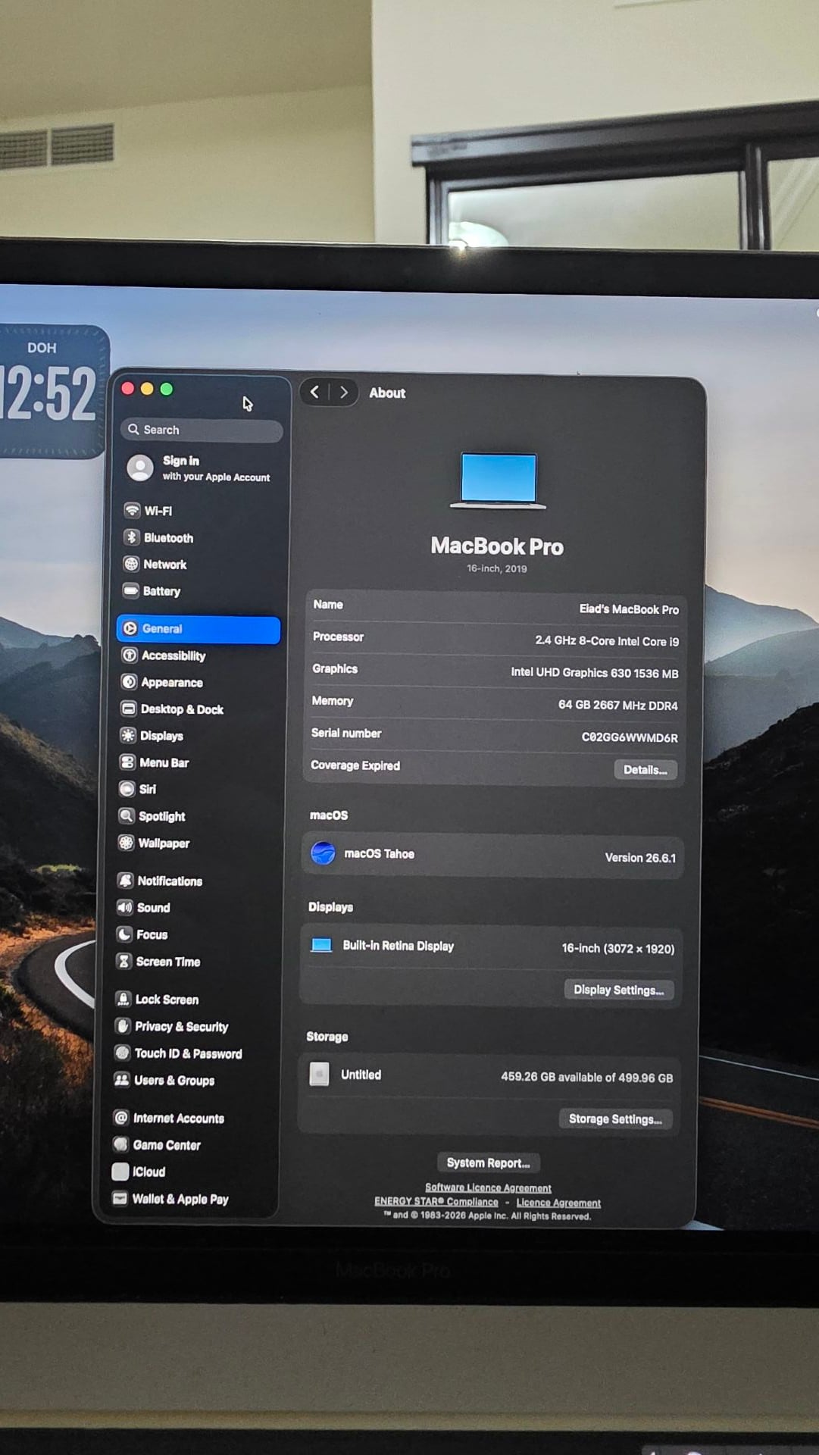Go back with the left chevron
Viewport: 819px width, 1455px height.
(x=315, y=392)
